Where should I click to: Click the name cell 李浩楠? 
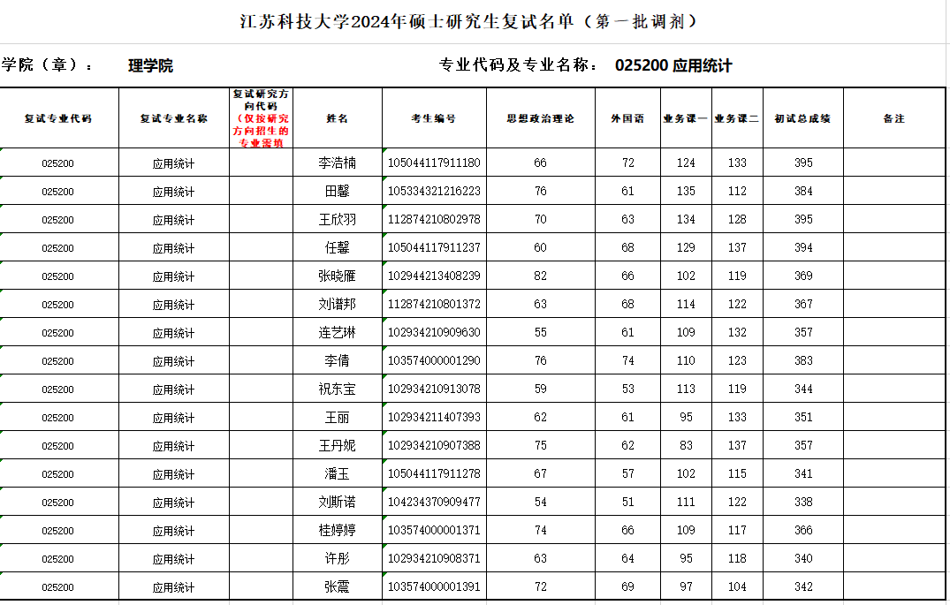click(x=338, y=163)
